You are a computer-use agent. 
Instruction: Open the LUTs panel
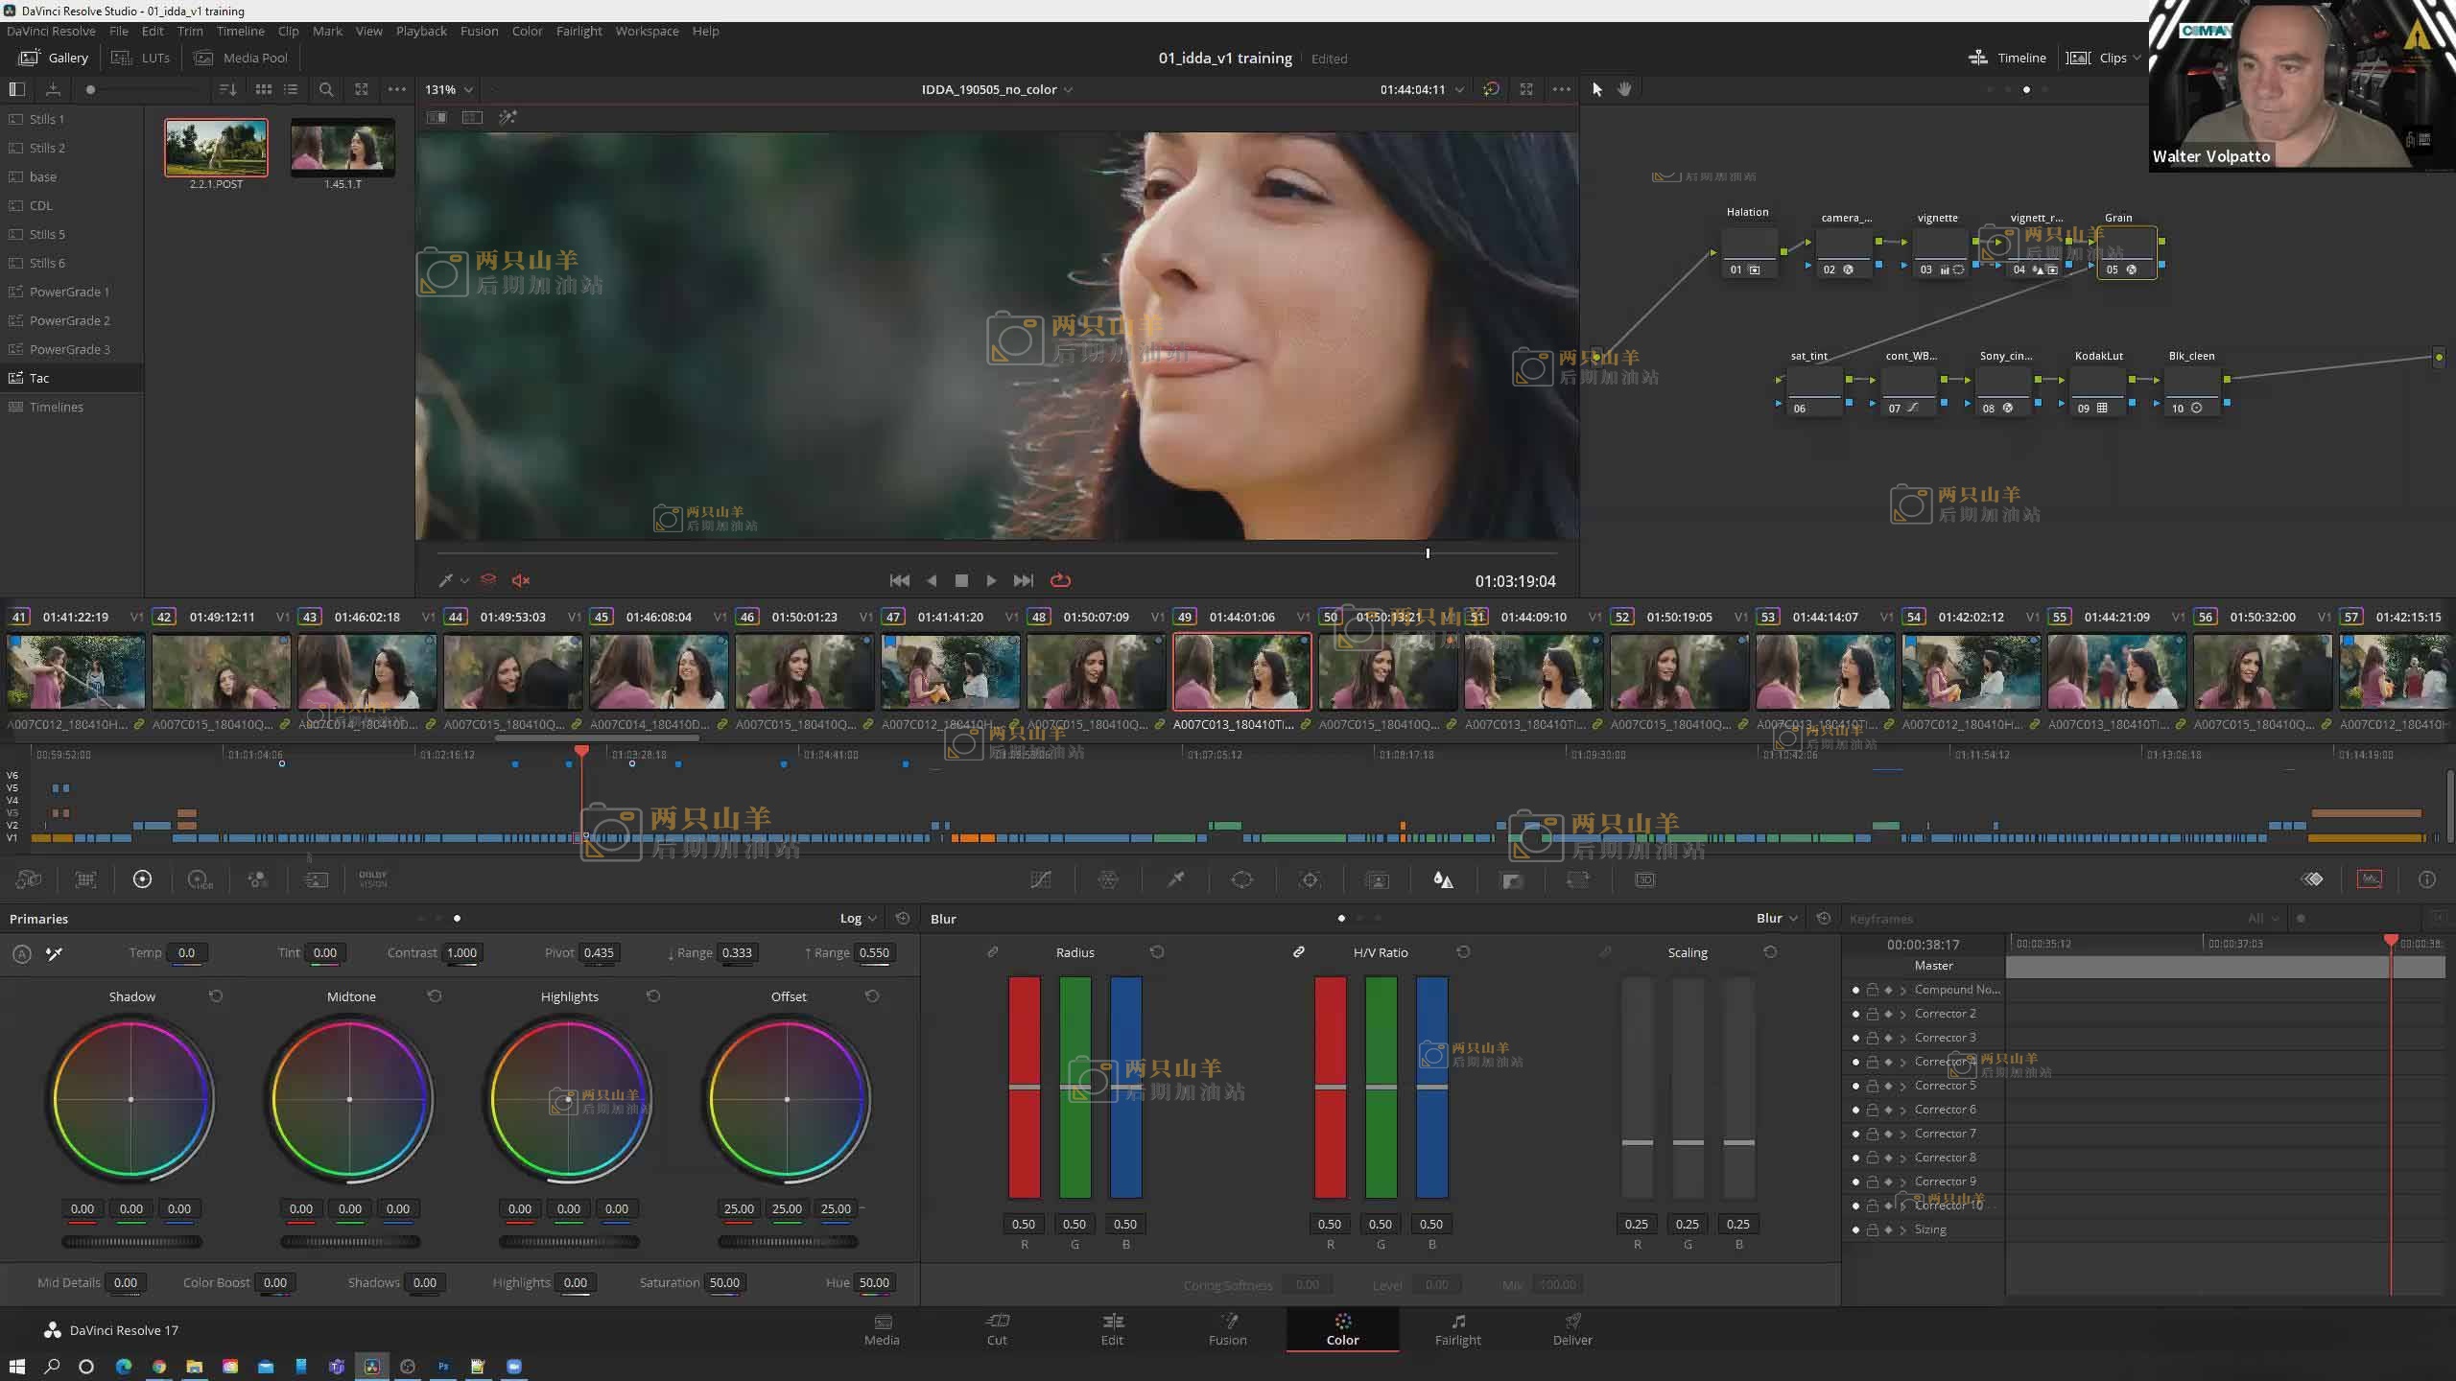pyautogui.click(x=141, y=58)
